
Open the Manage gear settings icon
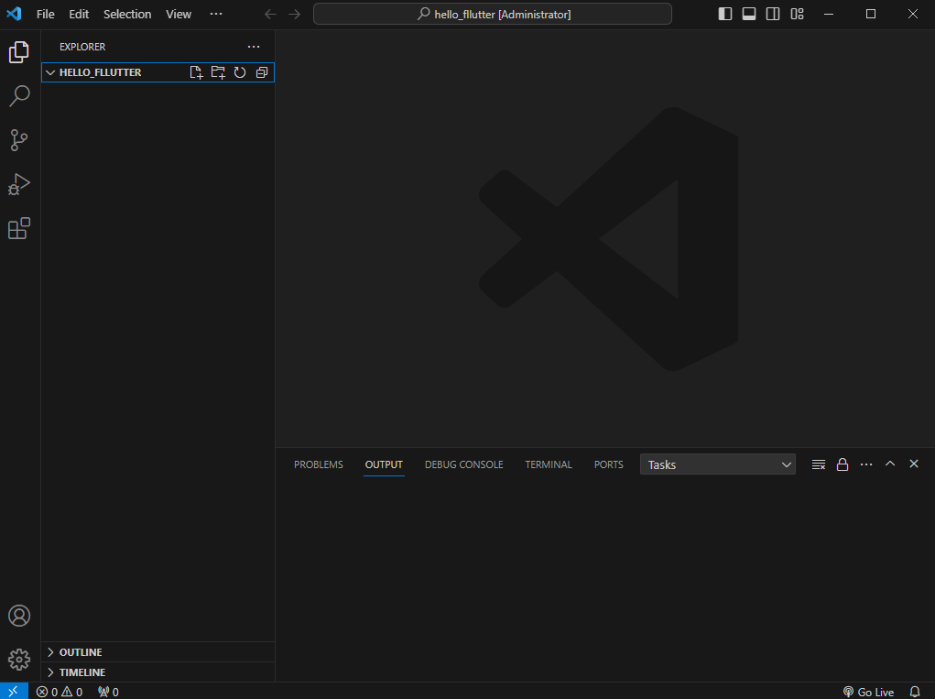pos(19,660)
